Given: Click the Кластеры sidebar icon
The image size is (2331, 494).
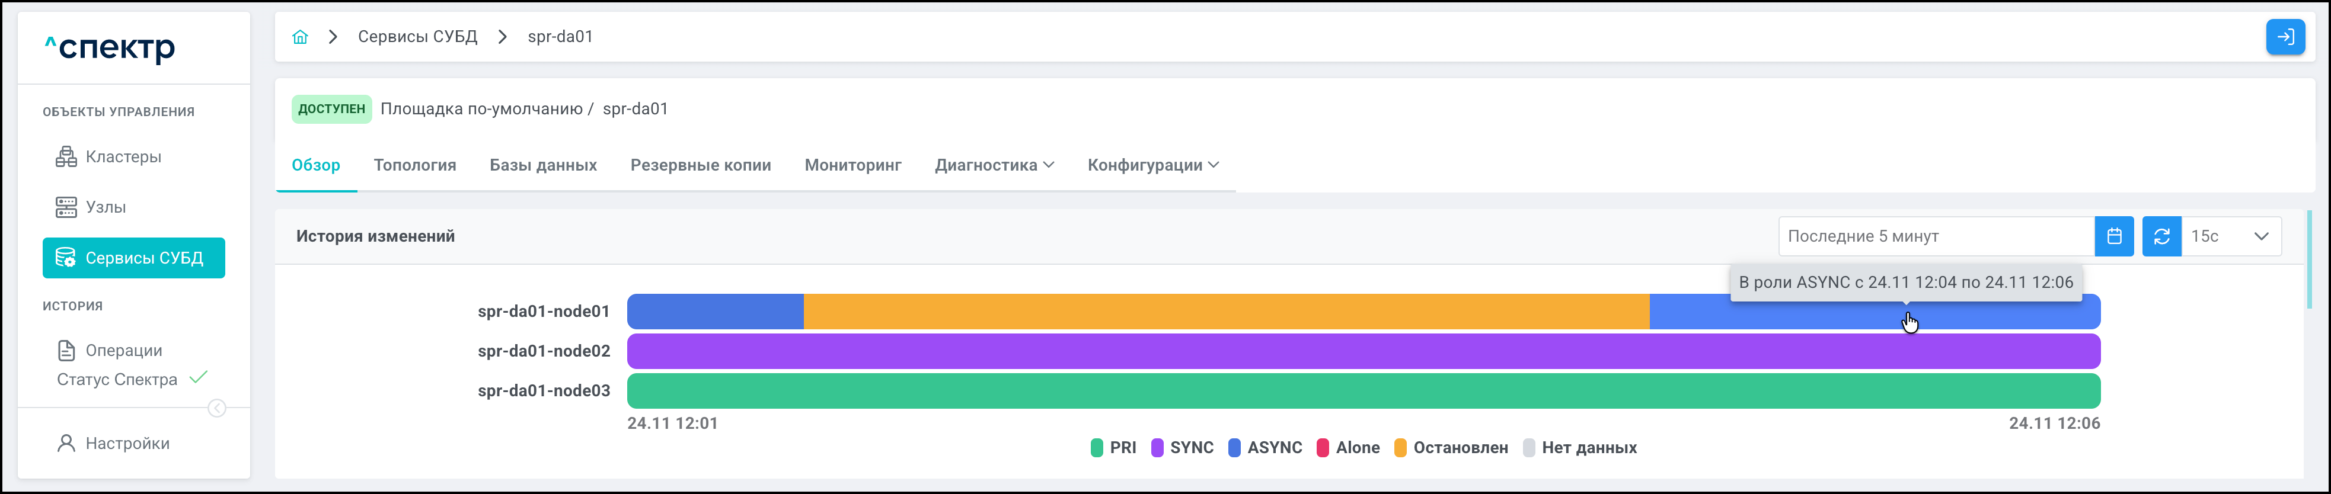Looking at the screenshot, I should (66, 156).
